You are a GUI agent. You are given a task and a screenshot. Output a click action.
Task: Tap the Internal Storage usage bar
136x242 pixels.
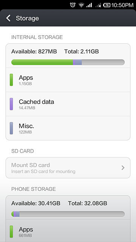coord(68,62)
